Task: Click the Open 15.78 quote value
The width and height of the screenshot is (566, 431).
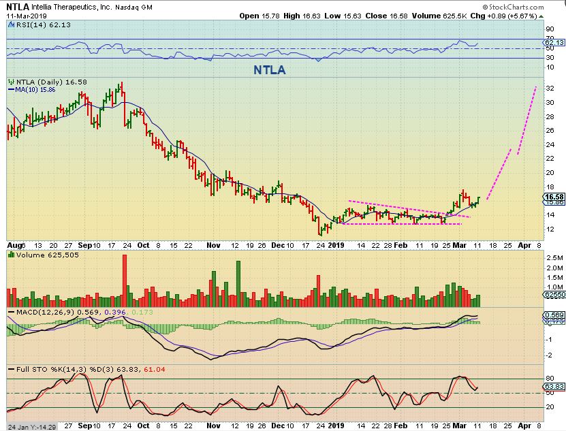Action: point(260,16)
